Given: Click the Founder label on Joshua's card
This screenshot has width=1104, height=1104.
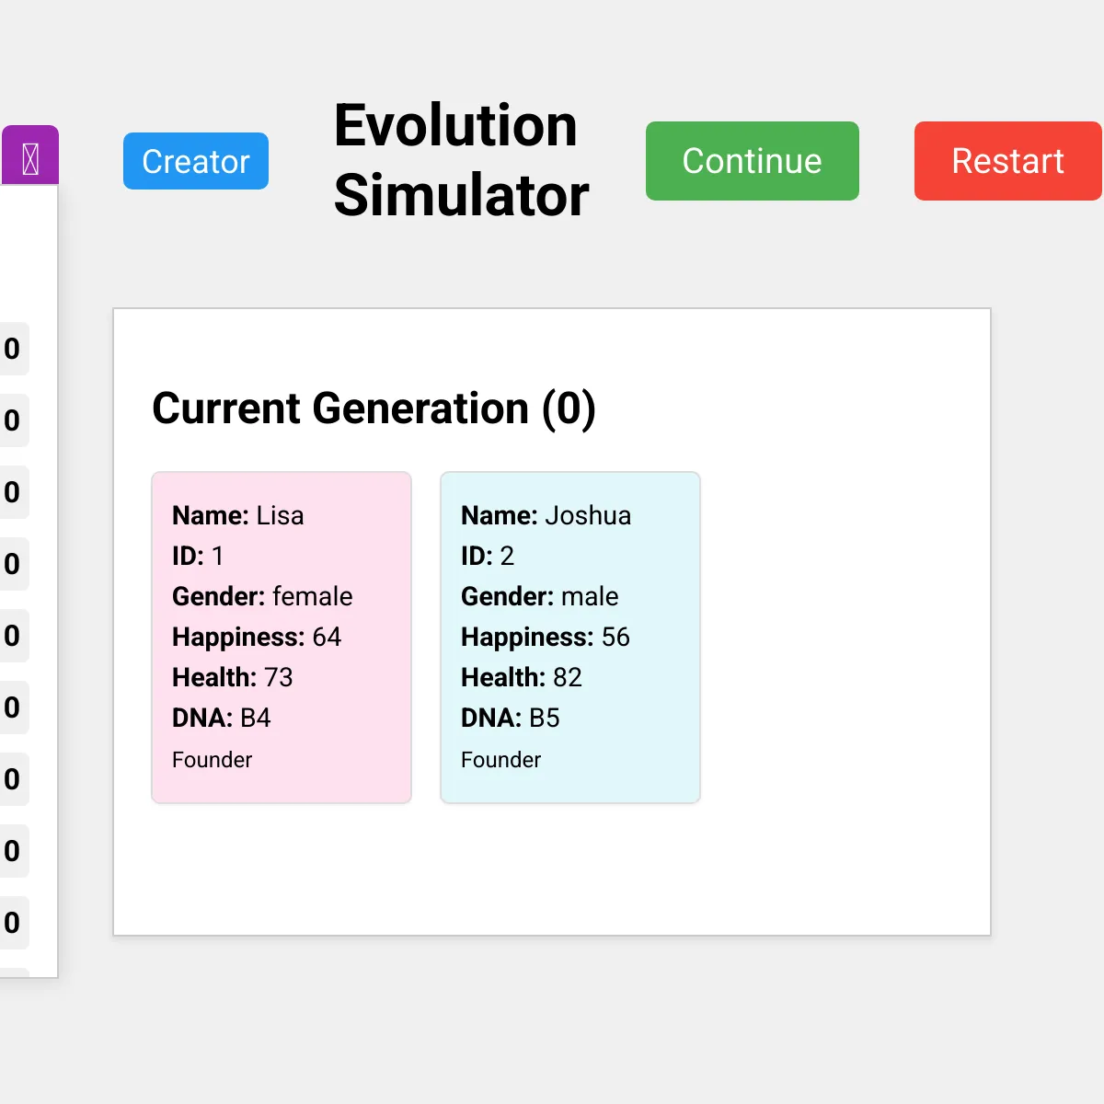Looking at the screenshot, I should point(500,760).
